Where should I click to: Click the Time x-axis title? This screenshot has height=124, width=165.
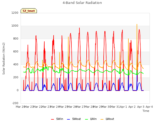[146, 111]
